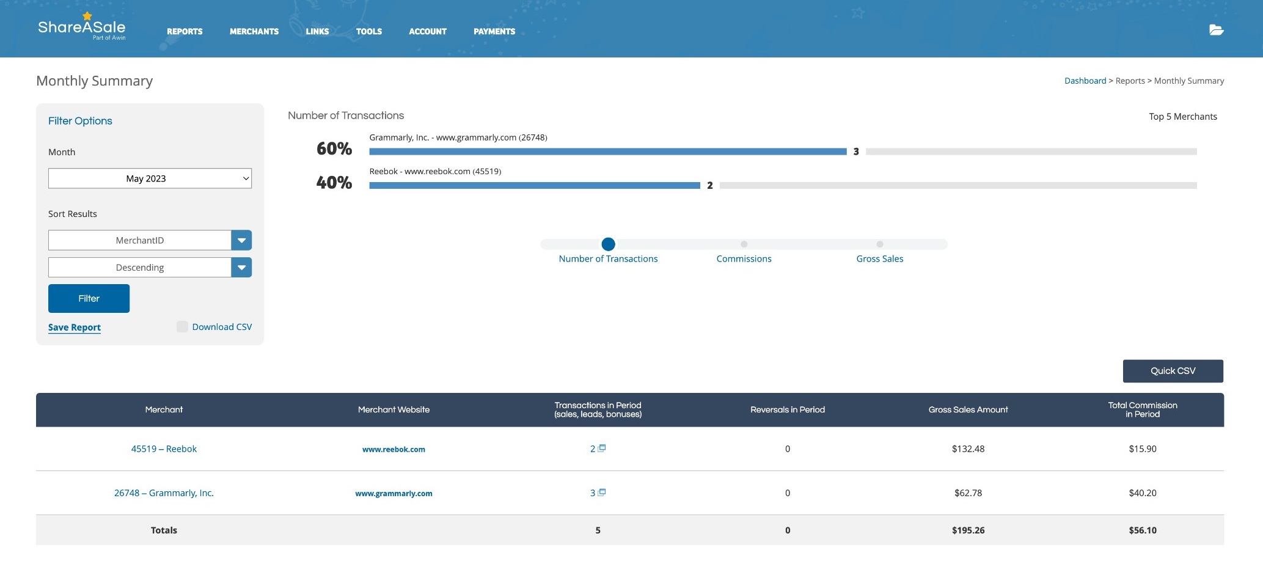Open the Account menu
The width and height of the screenshot is (1263, 575).
(428, 31)
